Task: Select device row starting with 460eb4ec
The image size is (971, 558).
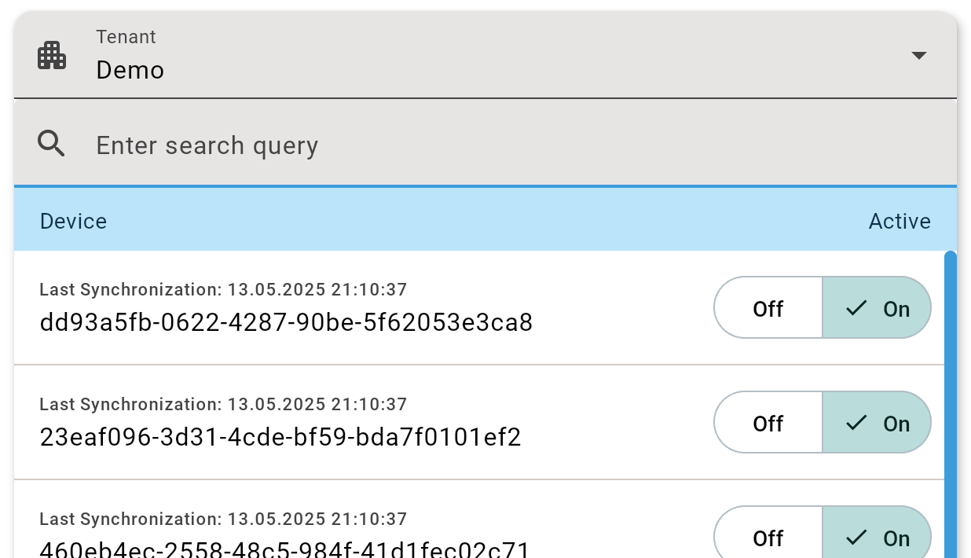Action: (x=284, y=549)
